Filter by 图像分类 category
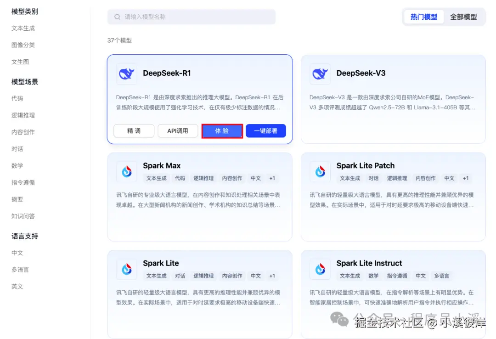 (23, 45)
